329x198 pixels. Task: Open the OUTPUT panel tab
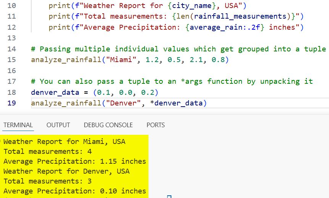click(x=58, y=125)
